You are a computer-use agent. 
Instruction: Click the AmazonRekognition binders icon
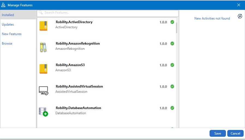pyautogui.click(x=43, y=47)
